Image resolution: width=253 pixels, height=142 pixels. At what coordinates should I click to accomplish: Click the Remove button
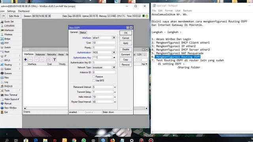(126, 65)
